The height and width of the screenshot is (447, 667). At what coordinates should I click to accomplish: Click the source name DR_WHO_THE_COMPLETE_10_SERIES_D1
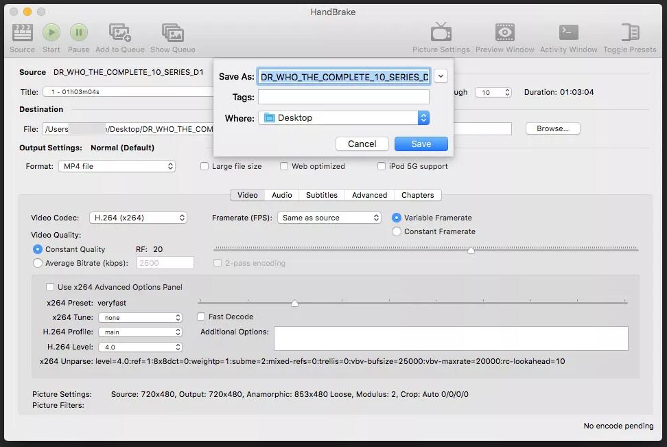pyautogui.click(x=128, y=72)
